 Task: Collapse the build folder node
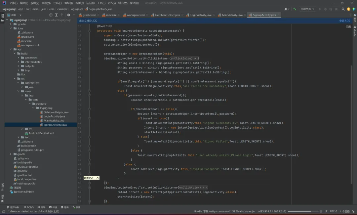pyautogui.click(x=15, y=54)
